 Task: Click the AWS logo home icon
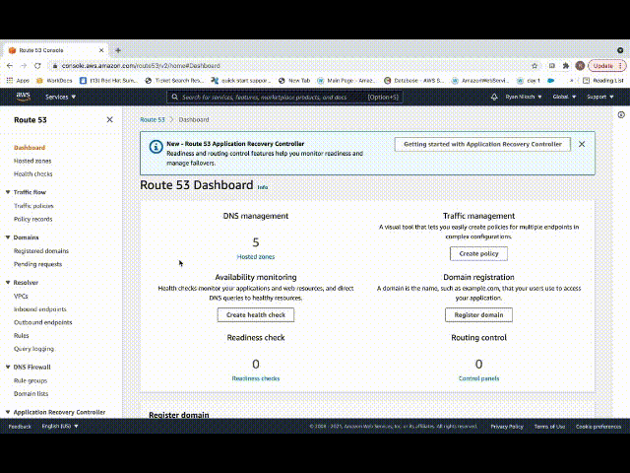24,97
